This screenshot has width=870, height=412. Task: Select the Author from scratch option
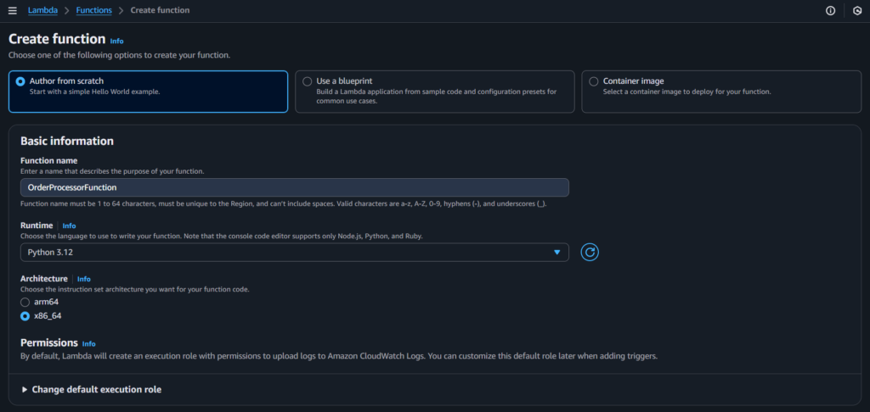click(20, 81)
